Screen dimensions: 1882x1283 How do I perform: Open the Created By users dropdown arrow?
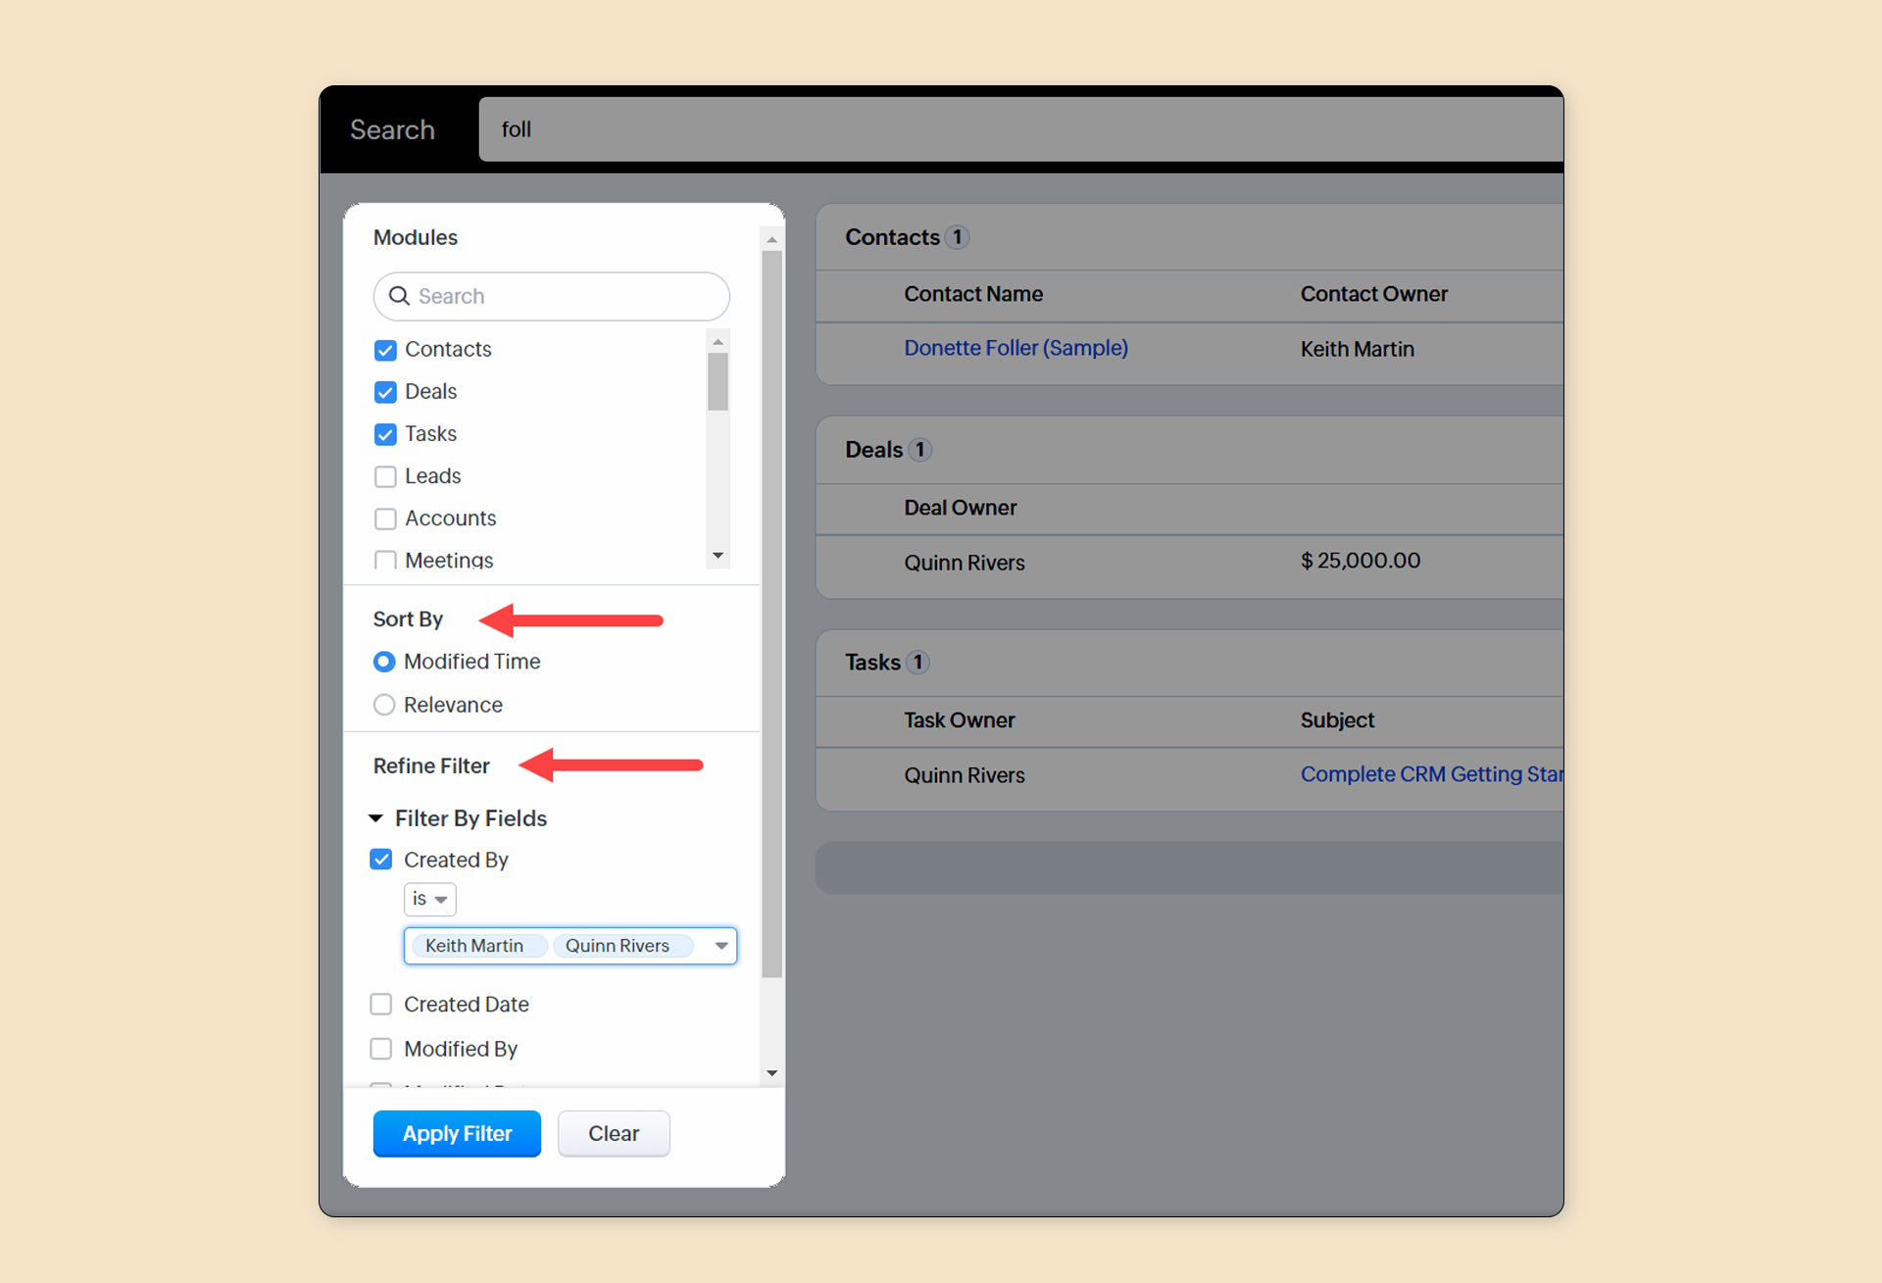pyautogui.click(x=721, y=946)
